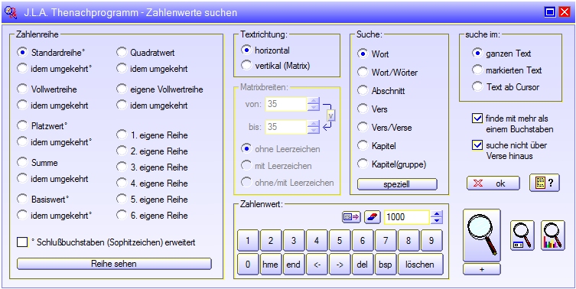576x289 pixels.
Task: Click the title bar application icon
Action: [x=11, y=12]
